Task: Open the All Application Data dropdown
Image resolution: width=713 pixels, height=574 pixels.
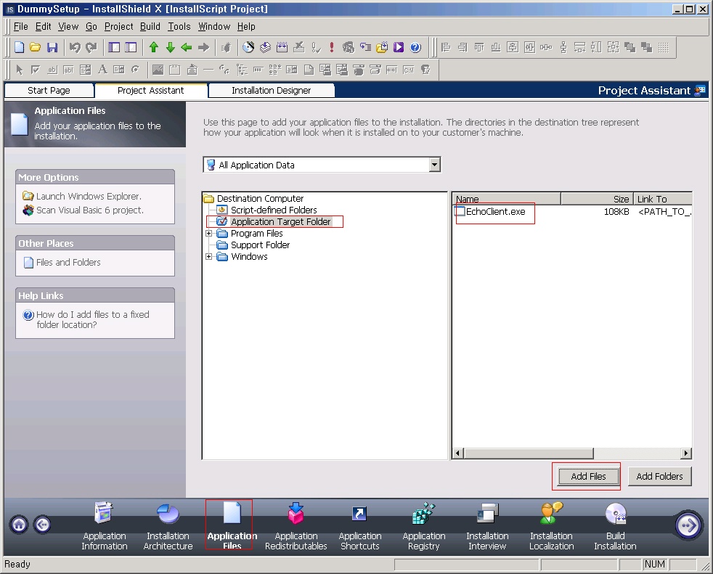Action: coord(435,165)
